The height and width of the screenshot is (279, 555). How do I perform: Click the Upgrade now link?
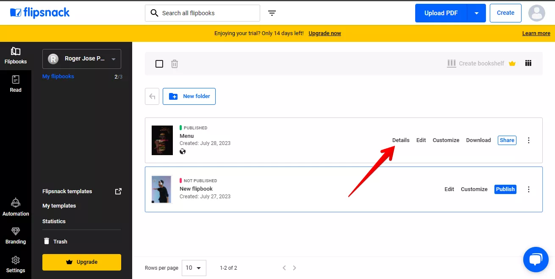click(x=325, y=33)
